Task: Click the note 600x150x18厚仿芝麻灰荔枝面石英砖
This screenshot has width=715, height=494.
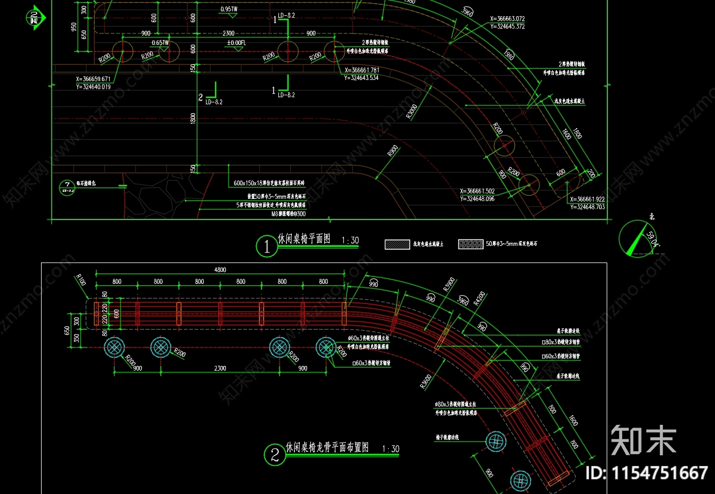Action: (x=269, y=183)
